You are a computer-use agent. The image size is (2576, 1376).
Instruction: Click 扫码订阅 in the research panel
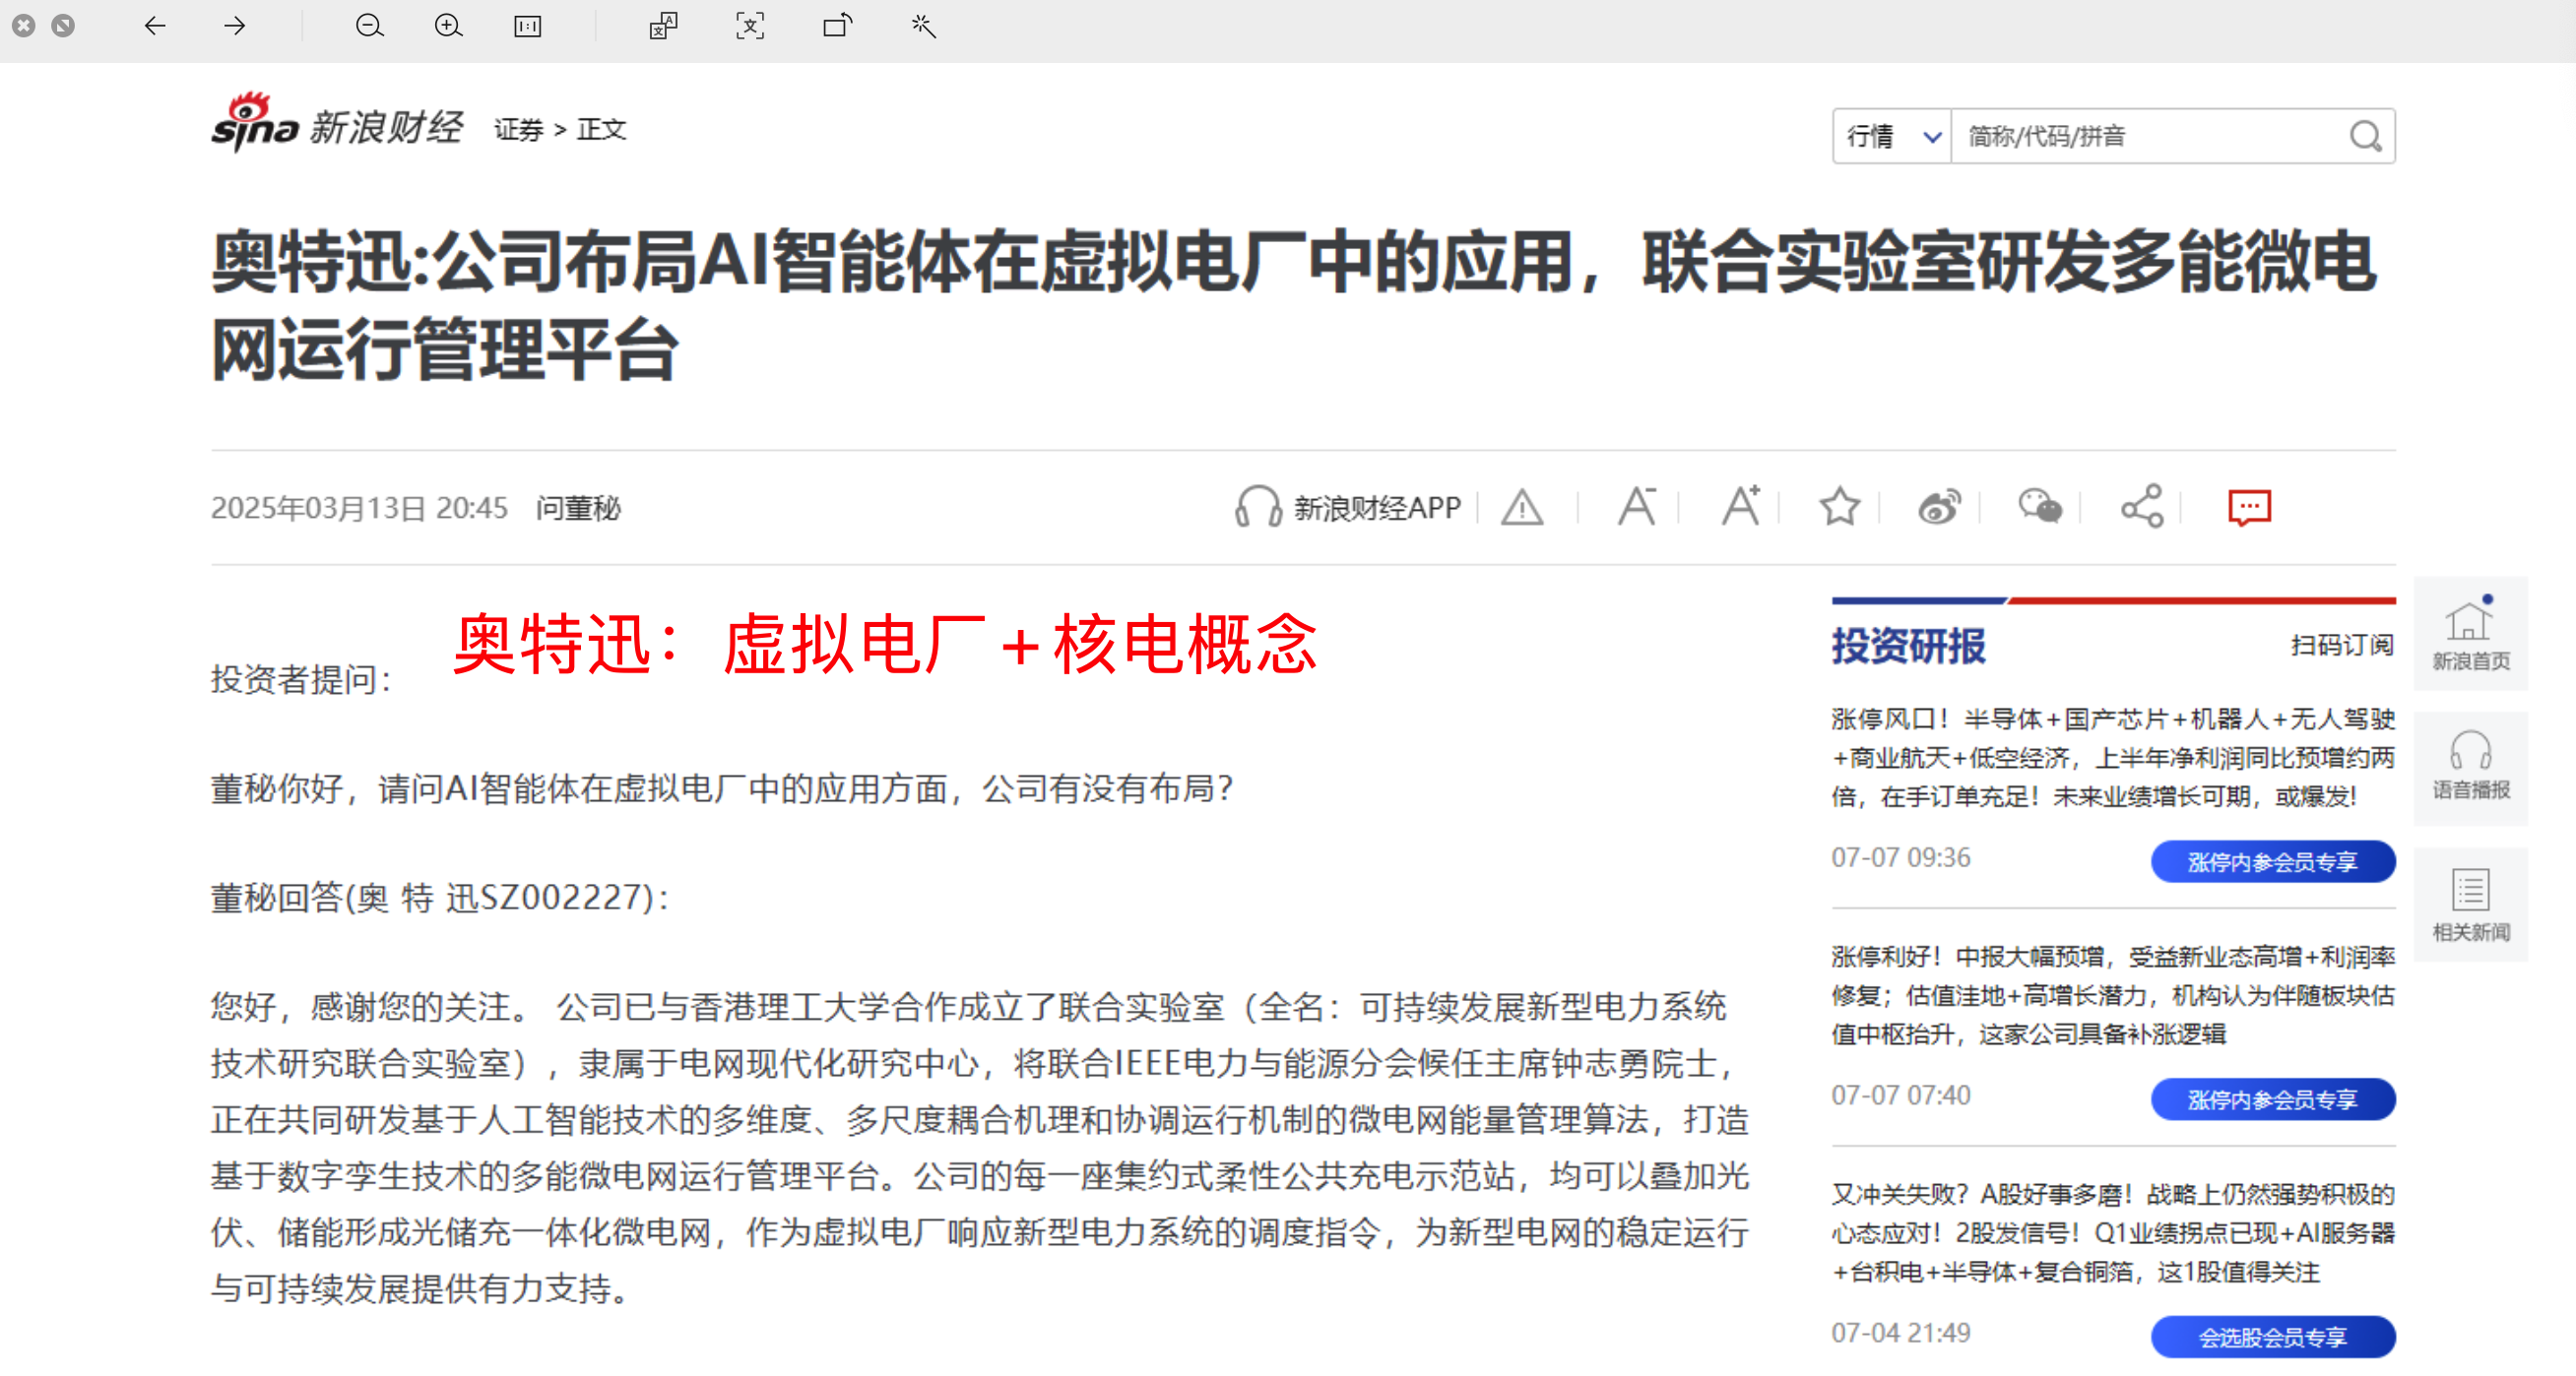coord(2341,646)
